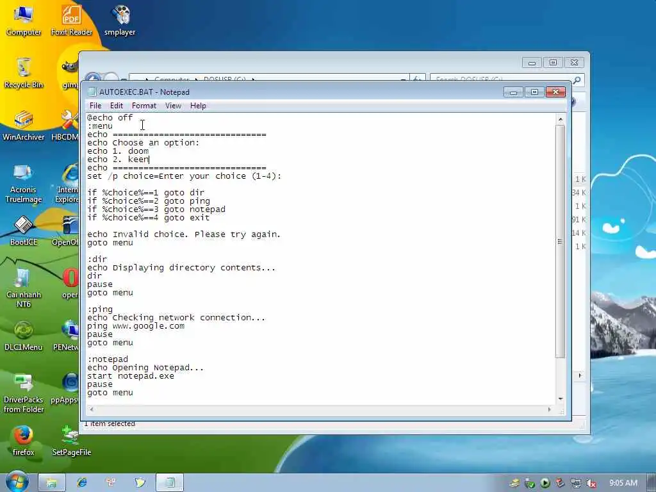Click Notepad's horizontal scroll right arrow
656x492 pixels.
[549, 409]
